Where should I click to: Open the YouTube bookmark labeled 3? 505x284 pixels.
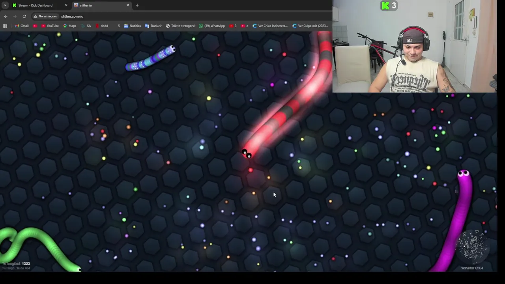(x=233, y=26)
